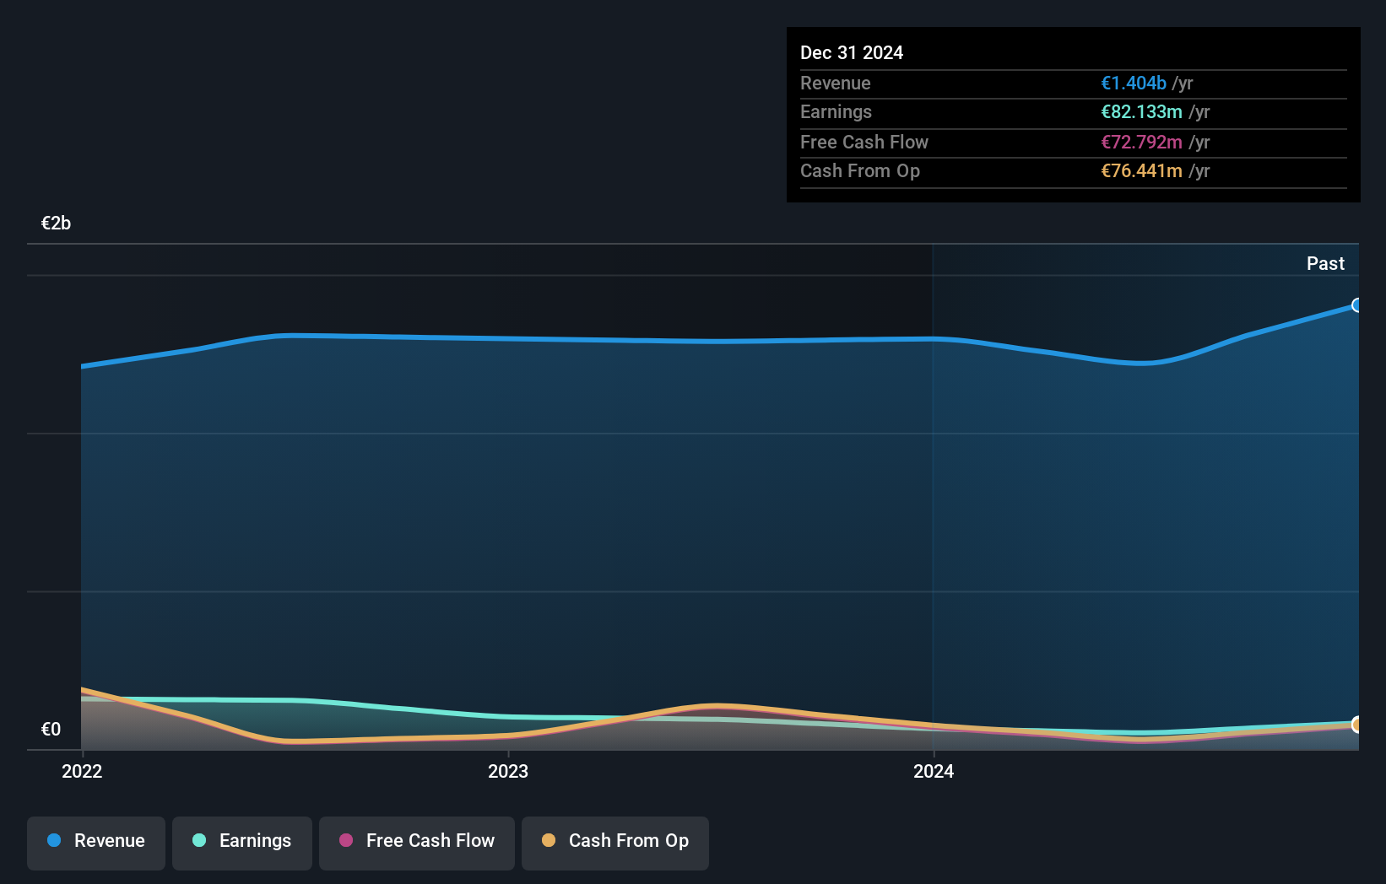Click the €72.792m free cash flow value
This screenshot has width=1386, height=884.
click(1141, 142)
